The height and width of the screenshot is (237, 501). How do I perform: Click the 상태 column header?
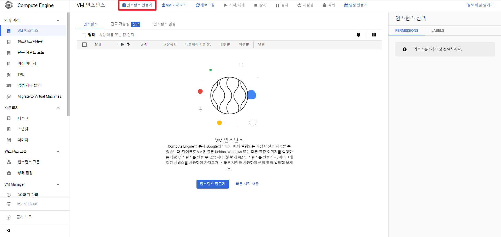coord(98,45)
